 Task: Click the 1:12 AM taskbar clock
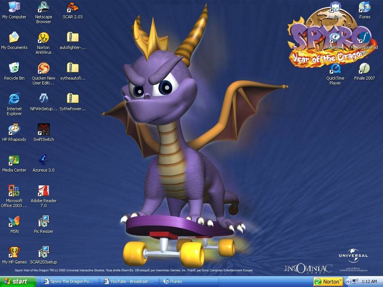369,281
